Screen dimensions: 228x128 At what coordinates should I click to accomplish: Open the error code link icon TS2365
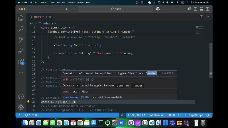[87, 80]
